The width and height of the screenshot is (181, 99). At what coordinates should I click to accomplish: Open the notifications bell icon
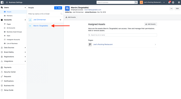tap(169, 2)
